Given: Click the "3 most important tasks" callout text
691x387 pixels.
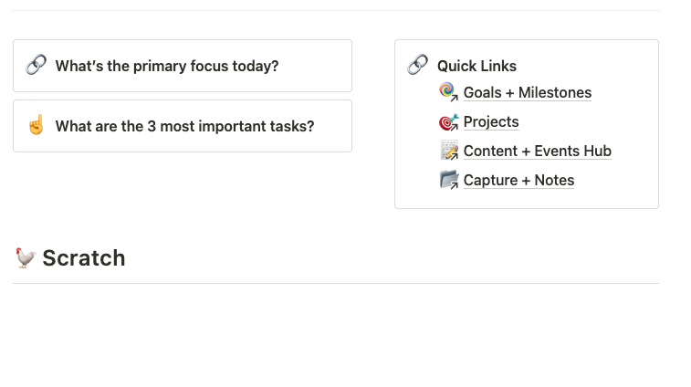Looking at the screenshot, I should [x=184, y=126].
